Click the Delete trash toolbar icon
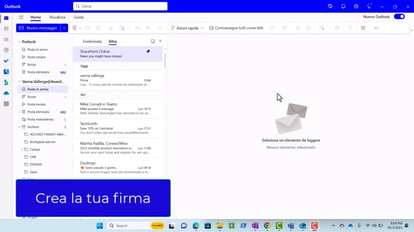The height and width of the screenshot is (232, 414). pos(74,28)
